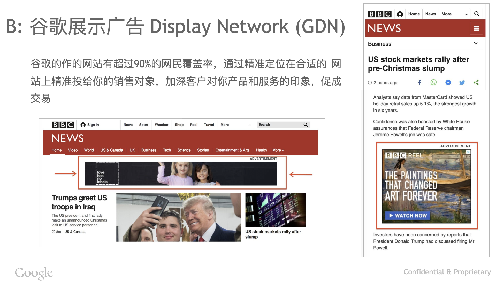Open the News tab in top bar
504x284 pixels.
128,125
